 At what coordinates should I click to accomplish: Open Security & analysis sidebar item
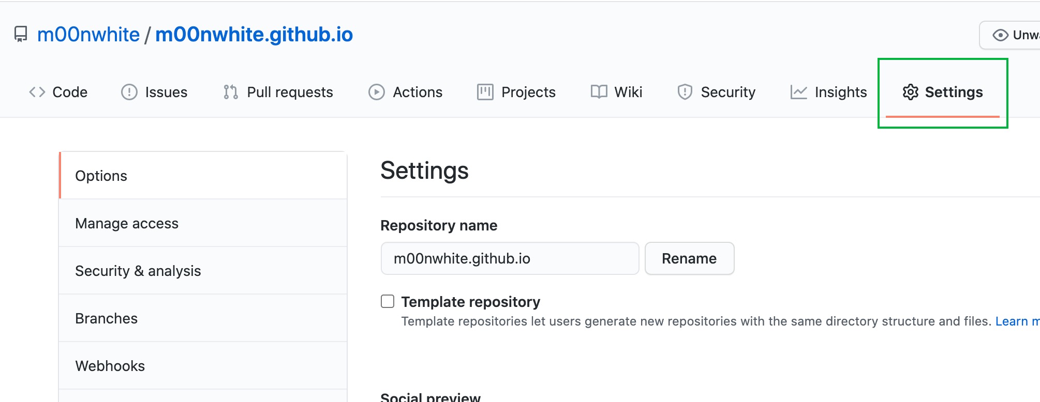[x=203, y=271]
